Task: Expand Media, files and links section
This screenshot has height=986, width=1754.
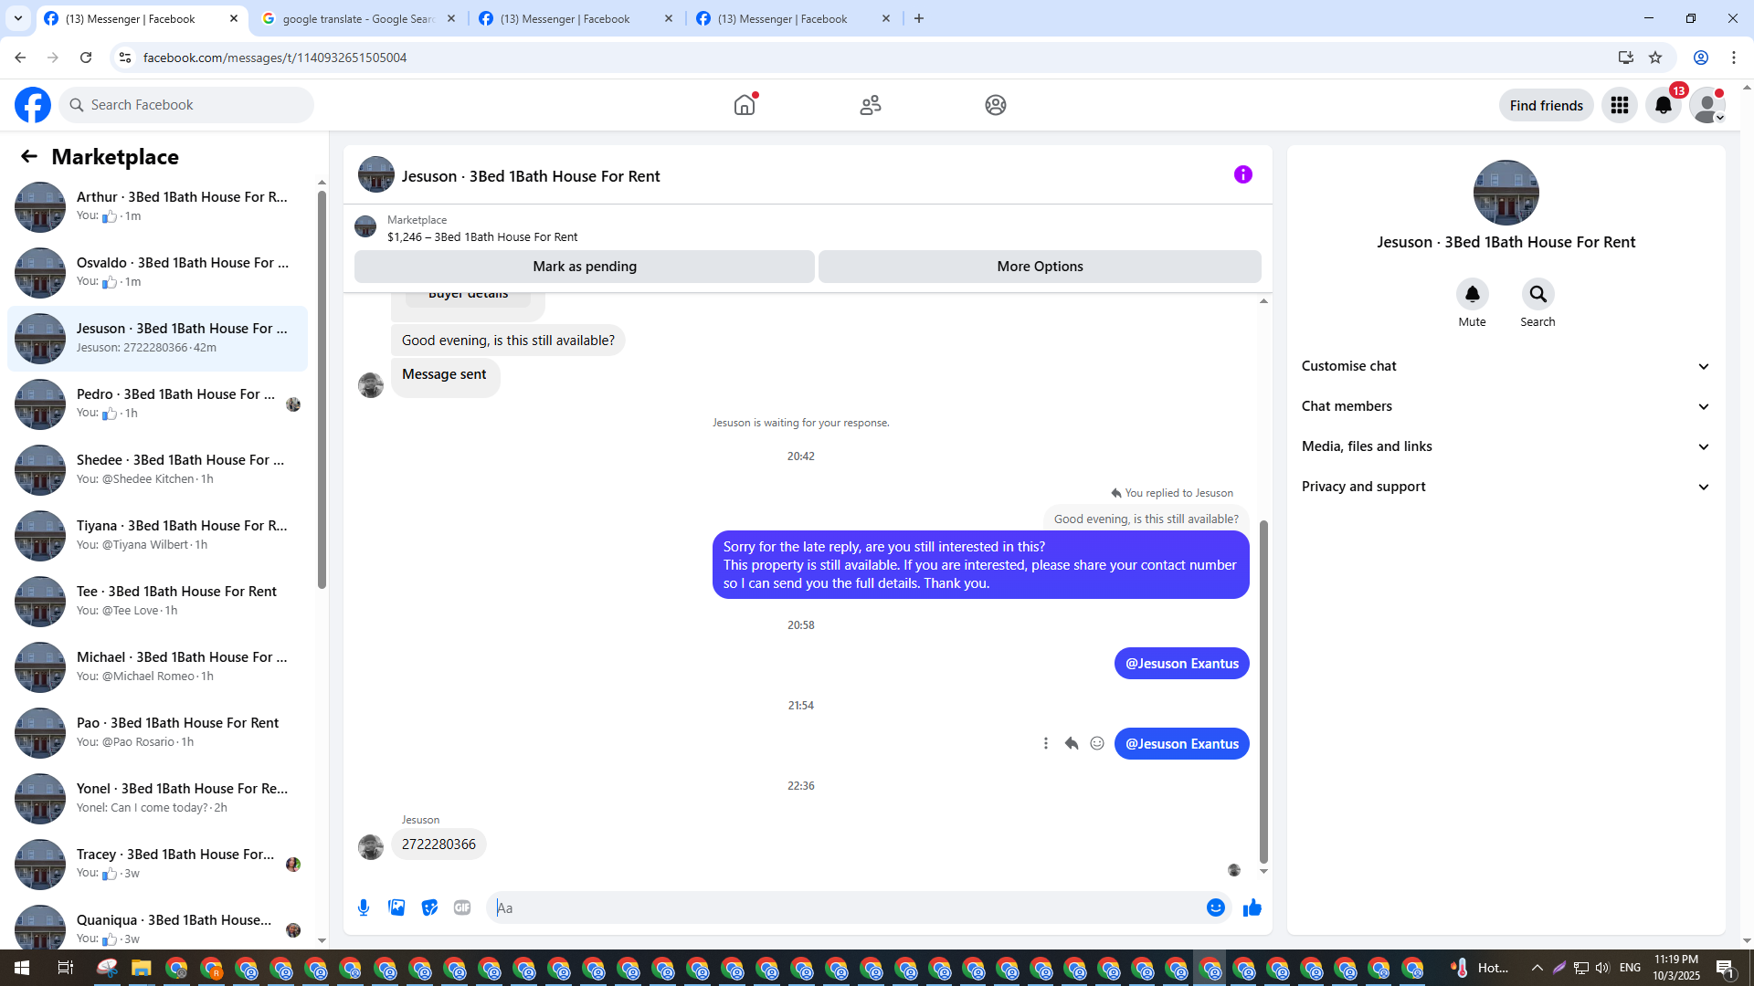Action: 1506,446
